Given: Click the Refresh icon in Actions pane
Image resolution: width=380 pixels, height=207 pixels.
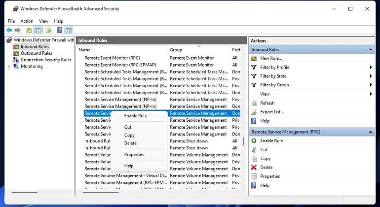Looking at the screenshot, I should pyautogui.click(x=254, y=103).
